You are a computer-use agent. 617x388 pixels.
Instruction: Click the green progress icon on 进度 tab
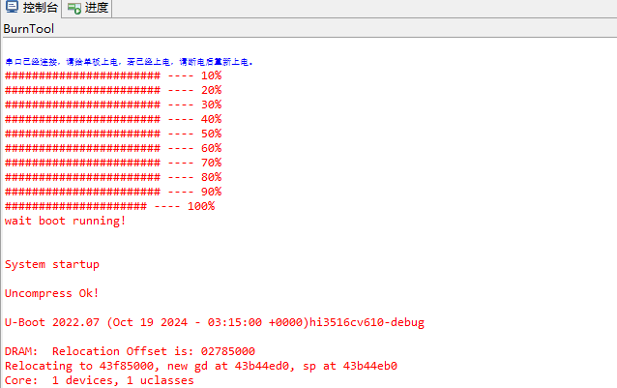[x=74, y=9]
